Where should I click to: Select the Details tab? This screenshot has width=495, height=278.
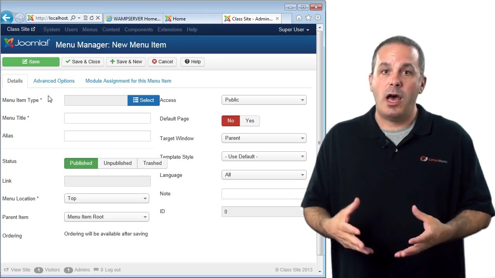(x=15, y=81)
